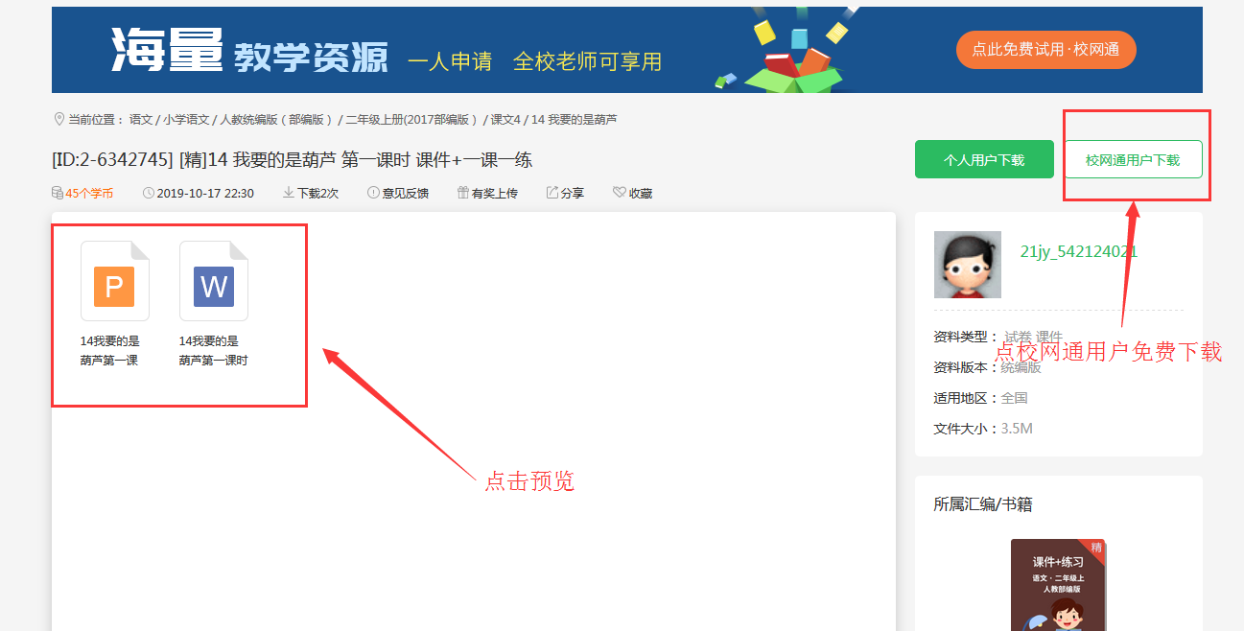The width and height of the screenshot is (1244, 631).
Task: Open uploader profile 21jy_542124021 link
Action: (x=1079, y=251)
